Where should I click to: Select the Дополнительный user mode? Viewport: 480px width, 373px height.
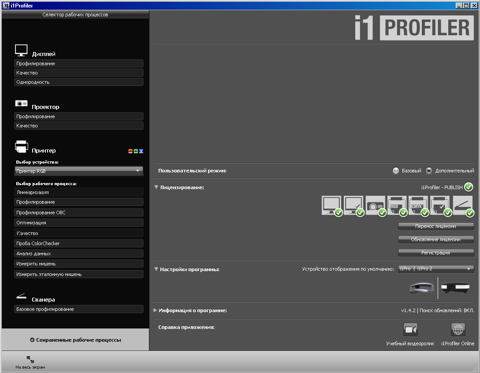[x=429, y=171]
